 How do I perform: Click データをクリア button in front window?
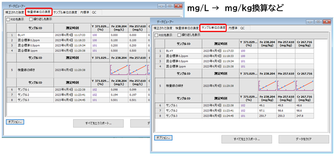click(x=304, y=139)
